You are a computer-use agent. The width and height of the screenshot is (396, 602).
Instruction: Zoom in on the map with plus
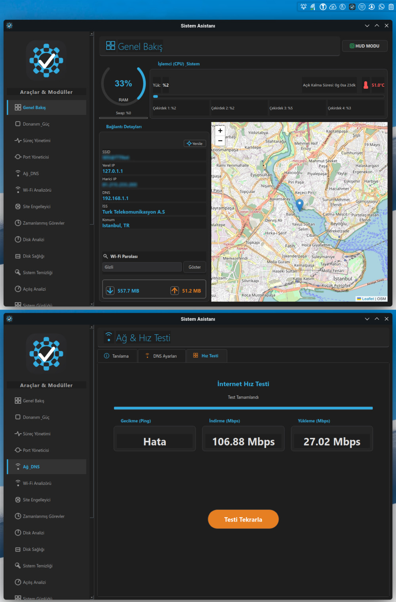pyautogui.click(x=220, y=131)
